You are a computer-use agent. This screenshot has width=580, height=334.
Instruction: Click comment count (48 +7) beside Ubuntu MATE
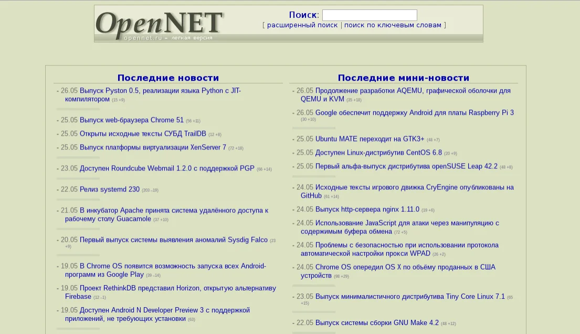[x=433, y=139]
